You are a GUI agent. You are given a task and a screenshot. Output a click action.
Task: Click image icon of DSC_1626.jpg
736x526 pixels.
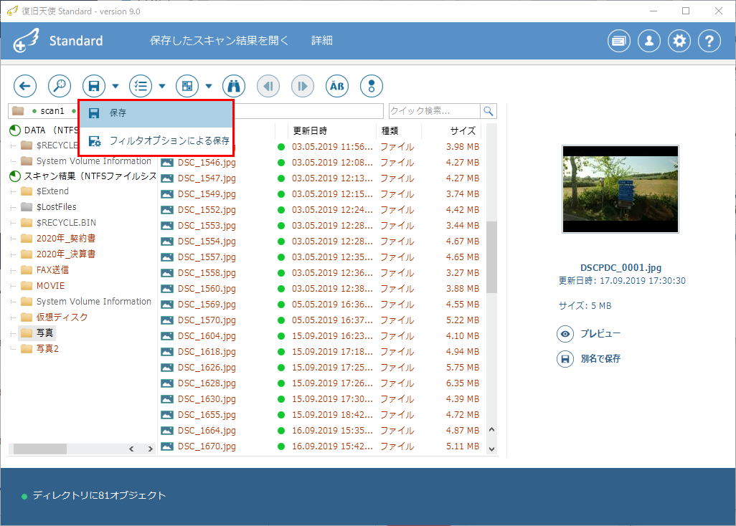pyautogui.click(x=167, y=368)
